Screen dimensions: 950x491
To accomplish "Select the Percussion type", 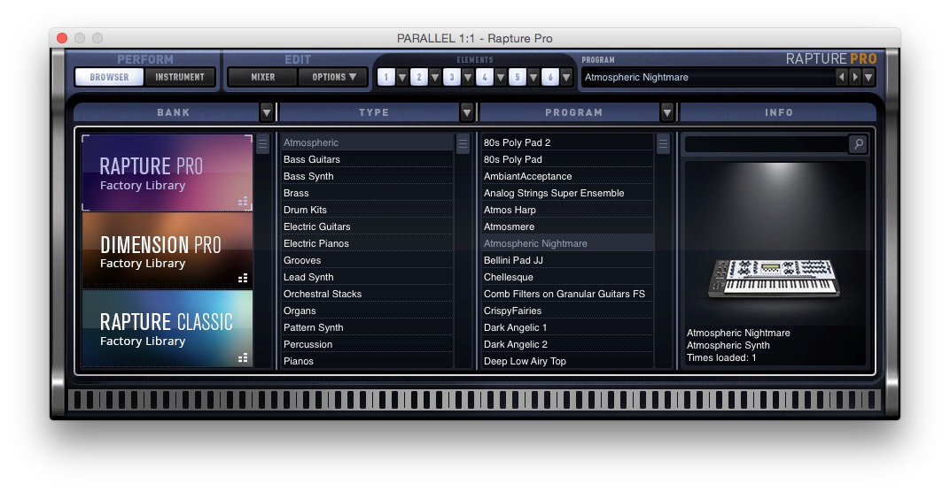I will [x=367, y=345].
